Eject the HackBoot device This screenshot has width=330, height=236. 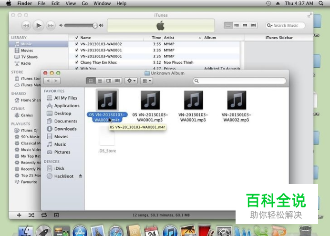(81, 176)
